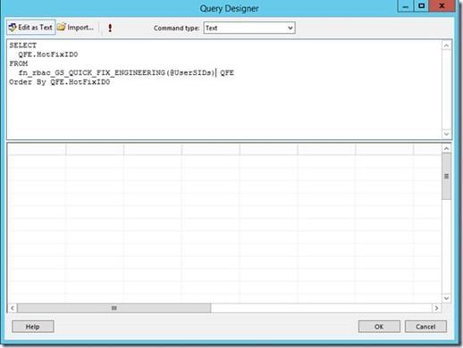Click the query pane scroll up arrow
Image resolution: width=463 pixels, height=348 pixels.
coord(446,46)
